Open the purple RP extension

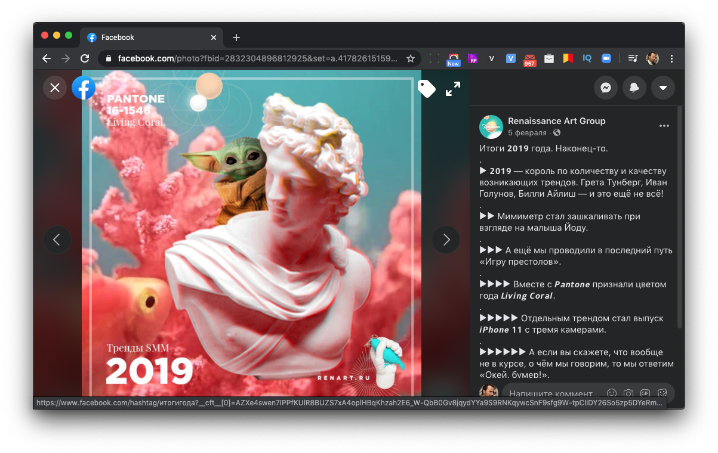point(473,58)
